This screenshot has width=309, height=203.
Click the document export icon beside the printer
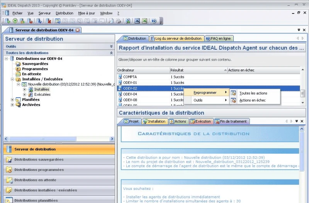[128, 21]
